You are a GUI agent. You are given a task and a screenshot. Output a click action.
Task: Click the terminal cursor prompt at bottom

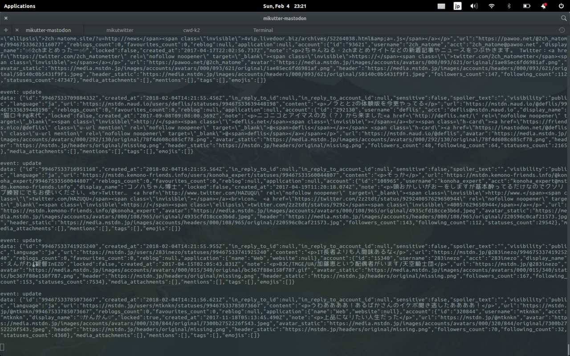pyautogui.click(x=2, y=347)
